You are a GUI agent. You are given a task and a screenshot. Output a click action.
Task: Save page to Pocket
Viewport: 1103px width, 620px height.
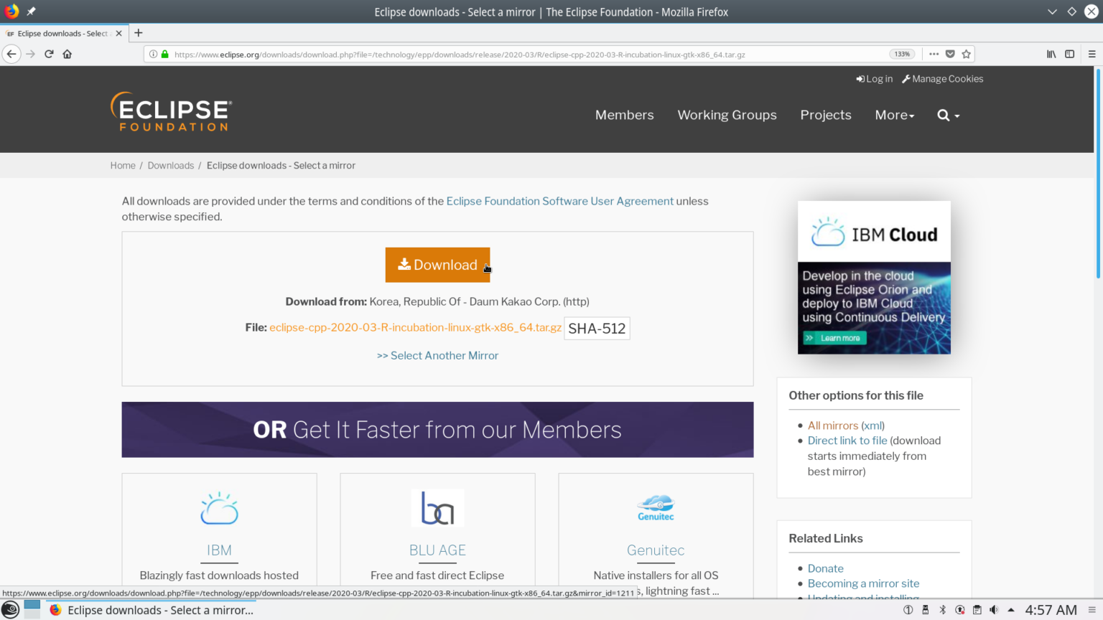coord(950,54)
